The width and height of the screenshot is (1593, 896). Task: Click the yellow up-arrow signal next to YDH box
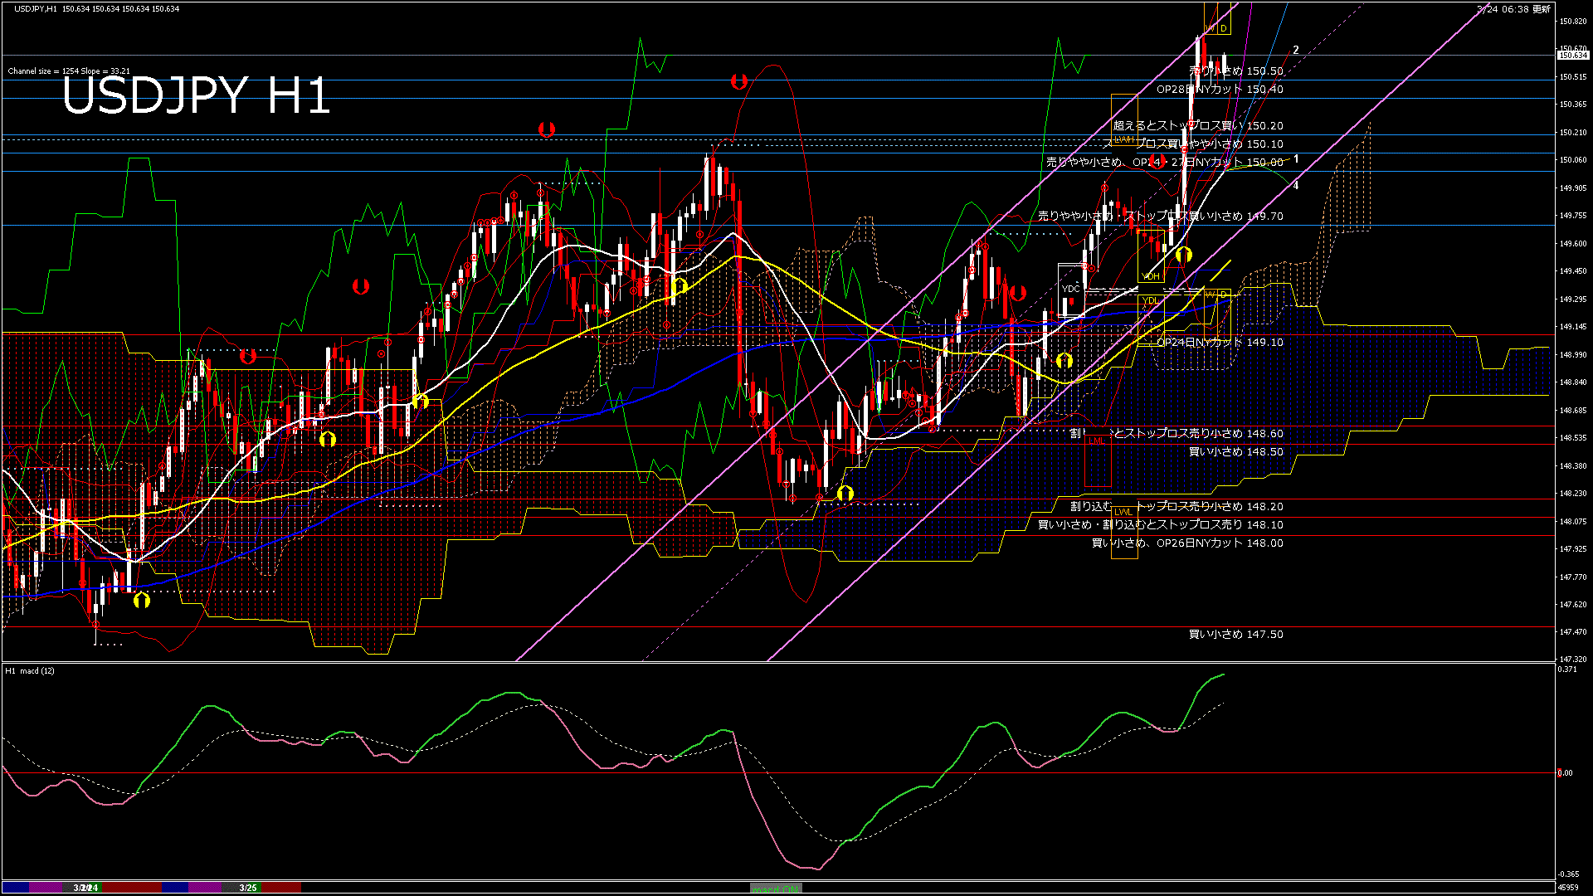[1184, 254]
